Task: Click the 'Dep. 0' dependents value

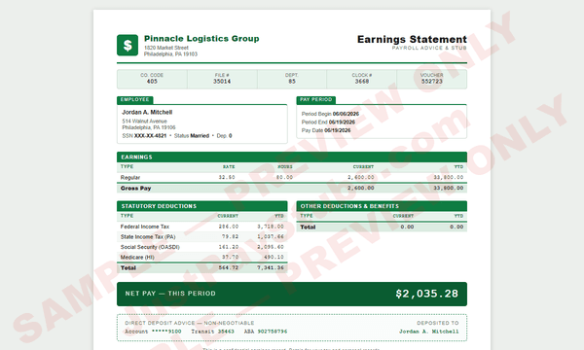Action: click(224, 136)
